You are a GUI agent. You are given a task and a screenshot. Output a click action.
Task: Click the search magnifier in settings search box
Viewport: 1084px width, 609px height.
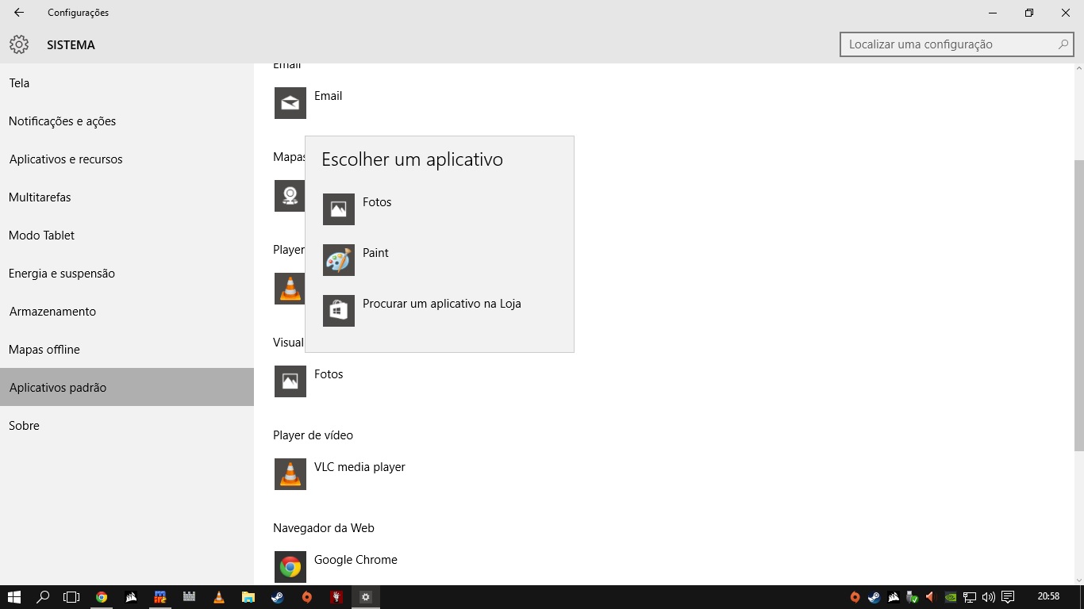coord(1063,44)
